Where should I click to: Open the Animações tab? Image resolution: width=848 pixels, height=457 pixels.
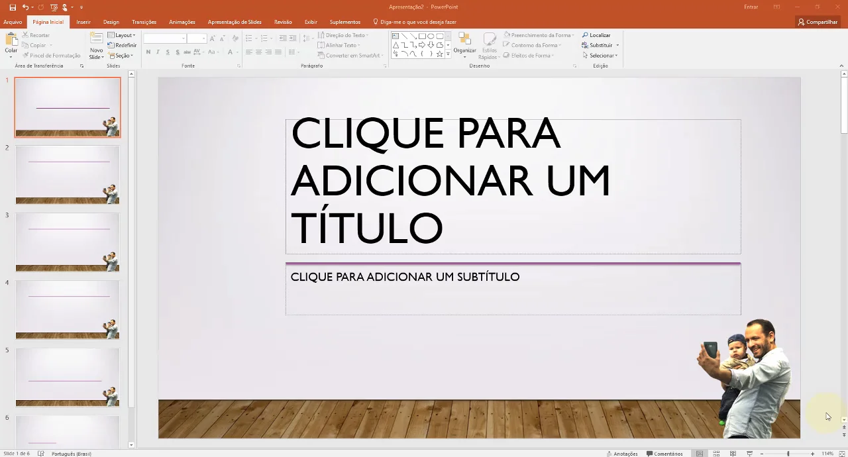pyautogui.click(x=182, y=22)
